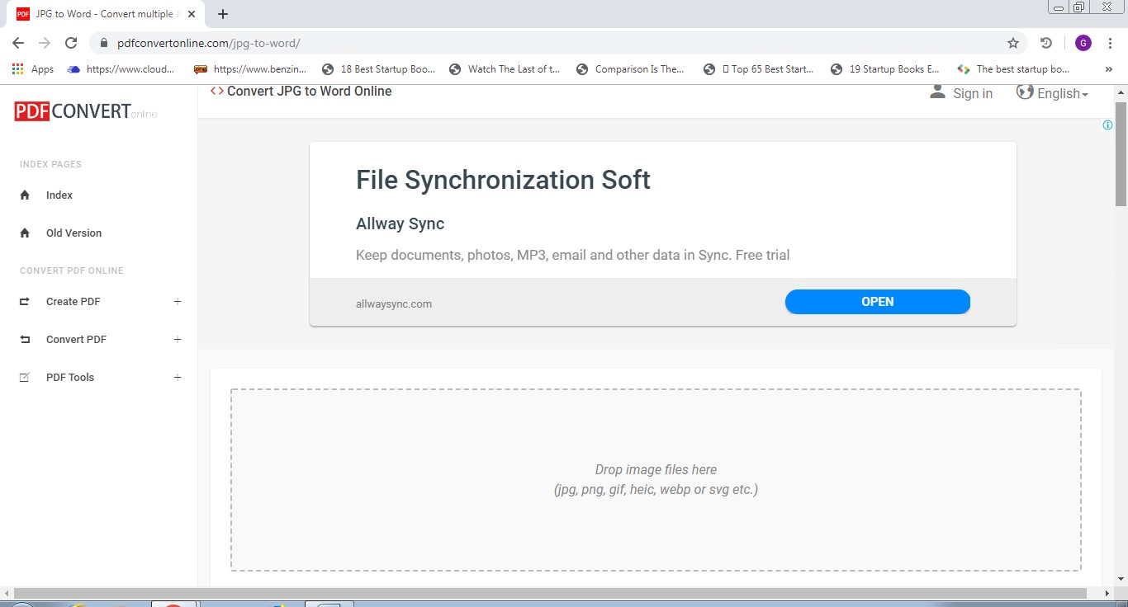1128x607 pixels.
Task: Click the person icon beside Sign in
Action: point(937,92)
